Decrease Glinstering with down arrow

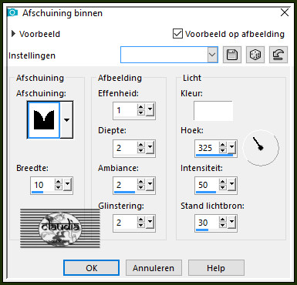[x=141, y=225]
